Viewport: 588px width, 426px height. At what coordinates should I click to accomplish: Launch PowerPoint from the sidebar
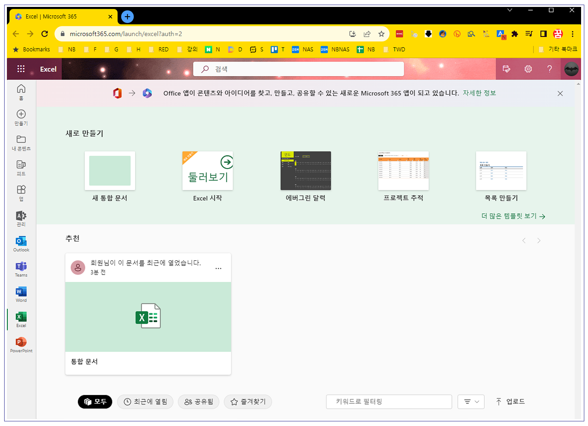21,345
